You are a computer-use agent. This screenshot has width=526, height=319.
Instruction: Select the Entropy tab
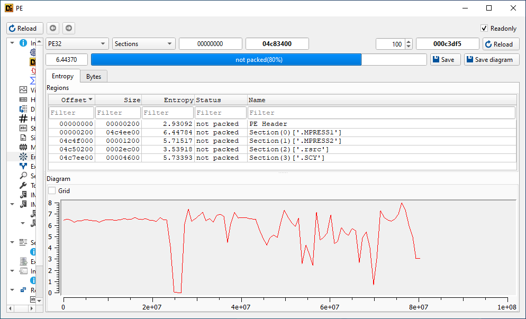[x=62, y=77]
